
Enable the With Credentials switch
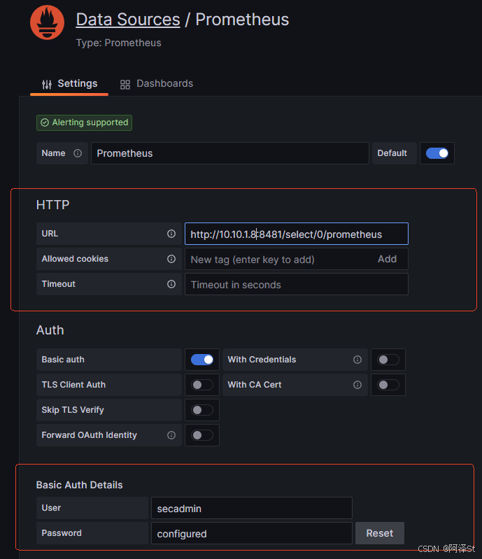coord(388,360)
